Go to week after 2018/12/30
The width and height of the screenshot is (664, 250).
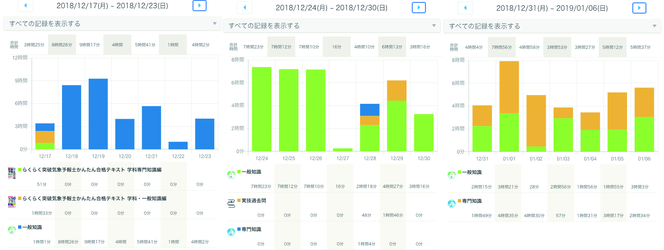[419, 7]
